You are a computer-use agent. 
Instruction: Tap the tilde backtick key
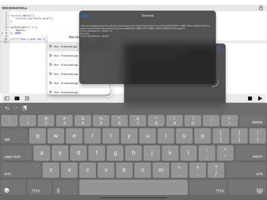[x=9, y=121]
